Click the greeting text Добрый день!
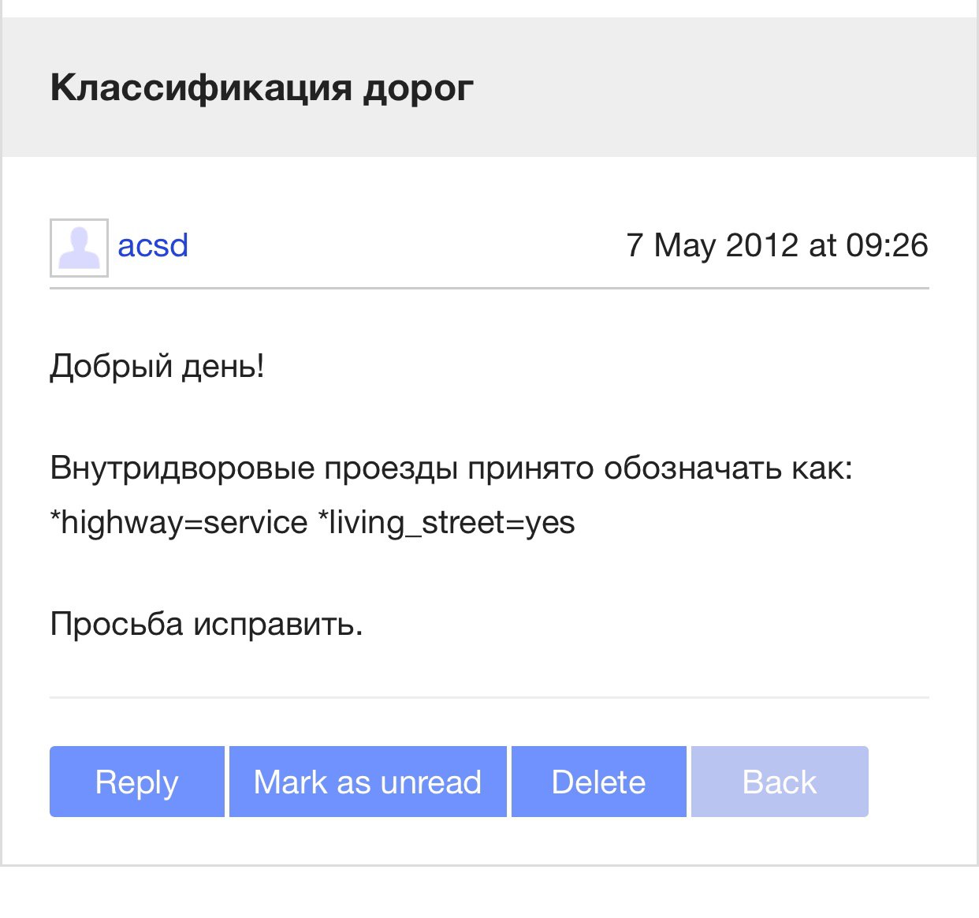This screenshot has height=918, width=979. [x=157, y=367]
